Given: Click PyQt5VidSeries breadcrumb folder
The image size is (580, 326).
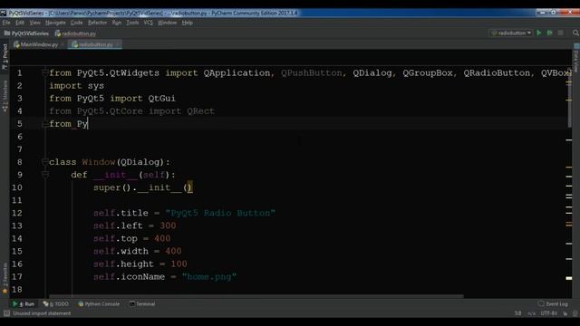Looking at the screenshot, I should pyautogui.click(x=26, y=34).
